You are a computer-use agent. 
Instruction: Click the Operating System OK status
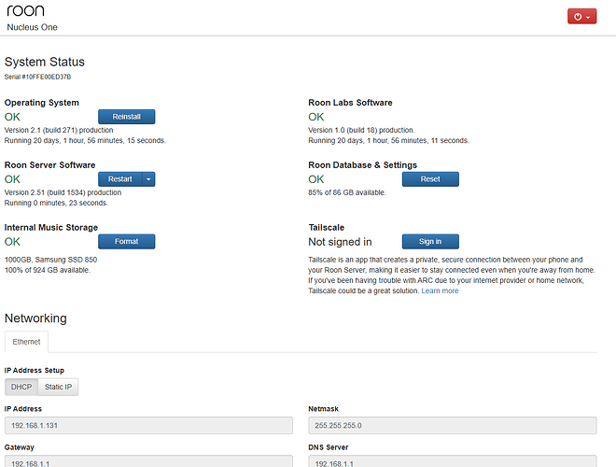12,117
